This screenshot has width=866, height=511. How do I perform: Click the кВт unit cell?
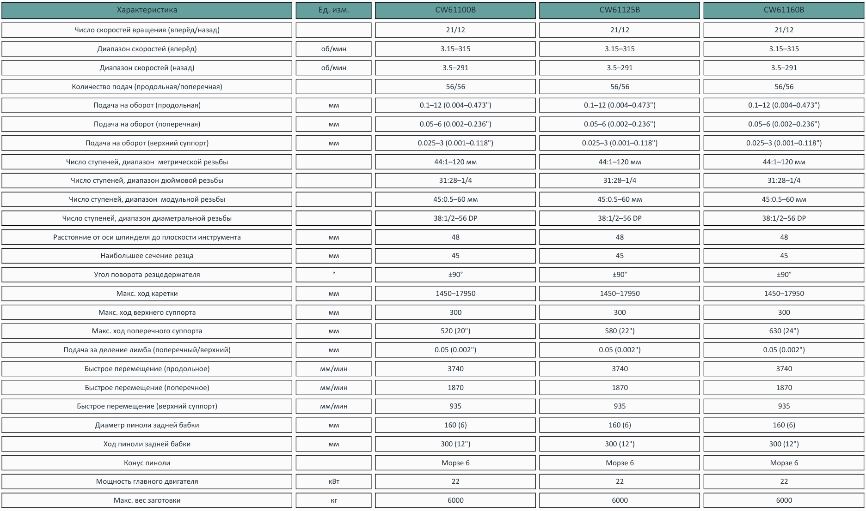click(333, 481)
